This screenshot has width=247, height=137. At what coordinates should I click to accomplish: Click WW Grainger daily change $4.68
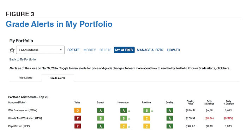coord(209,111)
